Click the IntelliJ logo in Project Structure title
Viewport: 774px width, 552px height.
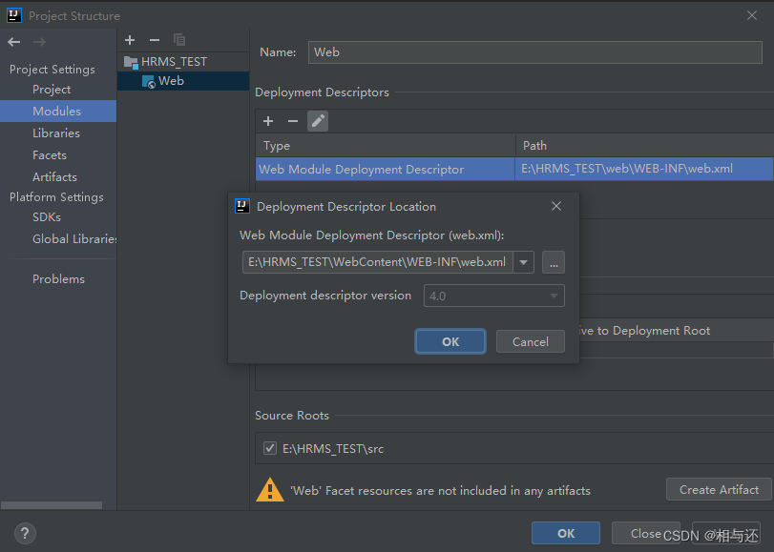(13, 16)
